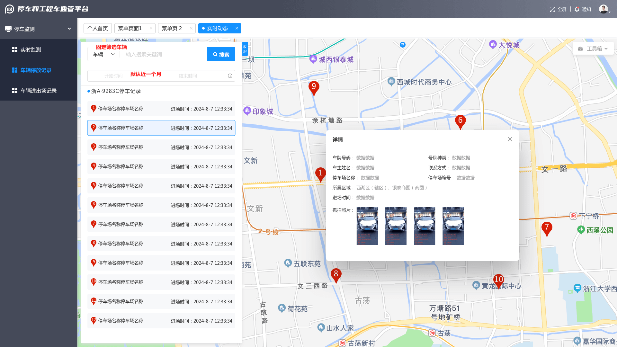The image size is (617, 347).
Task: Click the user avatar in header
Action: [603, 9]
